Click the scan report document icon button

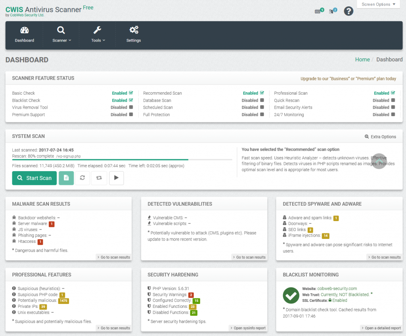(66, 178)
